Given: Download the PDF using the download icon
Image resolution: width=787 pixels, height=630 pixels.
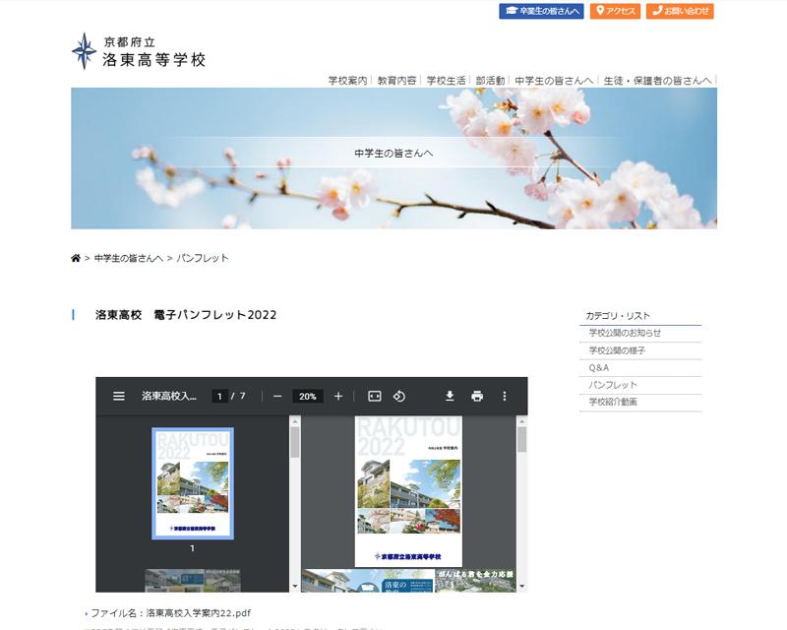Looking at the screenshot, I should pyautogui.click(x=450, y=396).
